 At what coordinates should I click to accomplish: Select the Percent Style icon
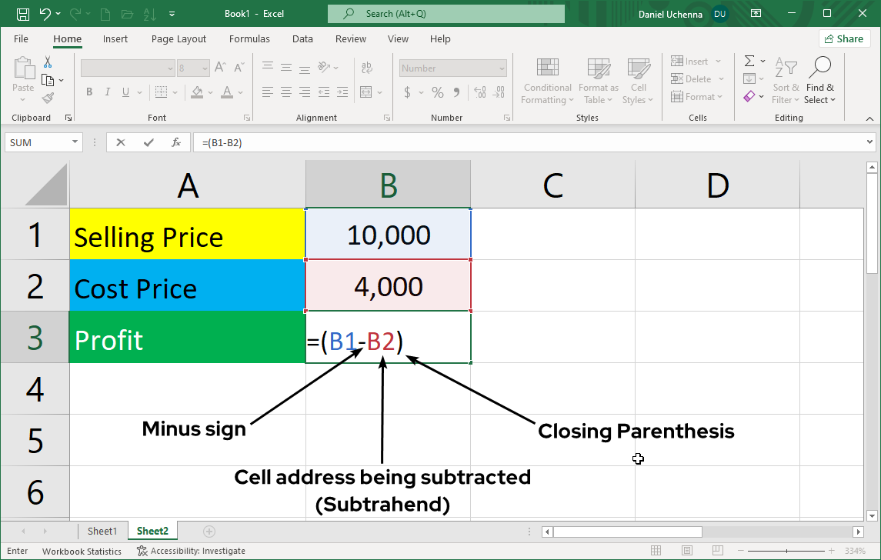point(436,92)
